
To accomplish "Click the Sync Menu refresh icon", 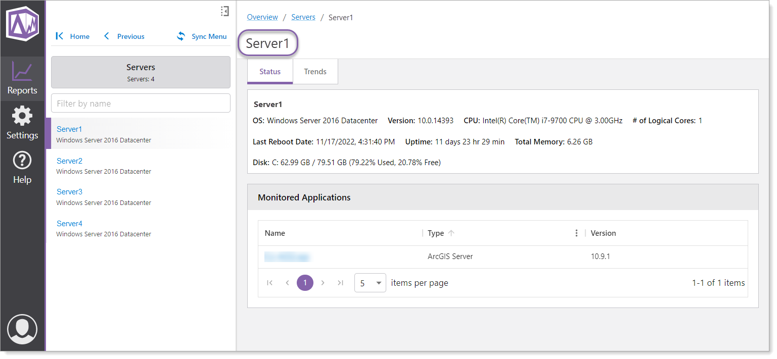I will tap(180, 36).
